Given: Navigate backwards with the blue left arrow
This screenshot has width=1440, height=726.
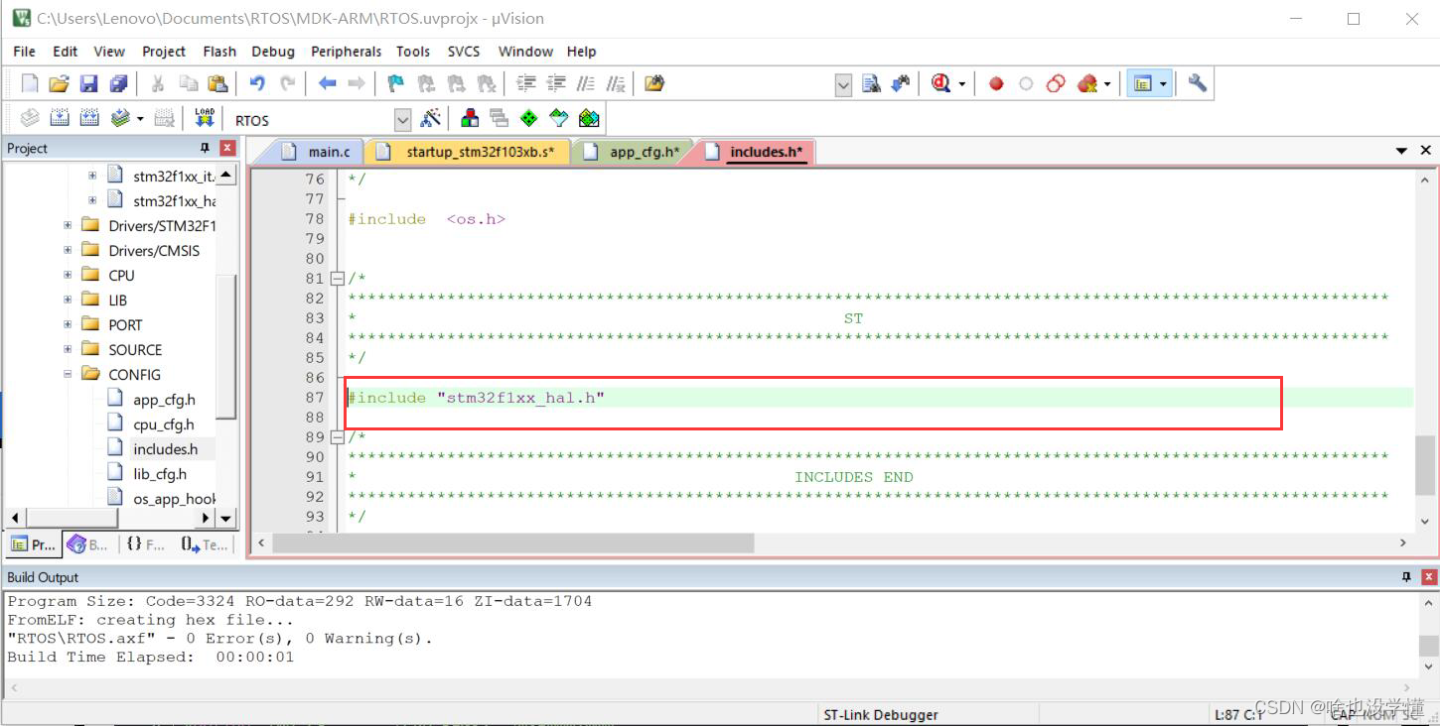Looking at the screenshot, I should [327, 83].
